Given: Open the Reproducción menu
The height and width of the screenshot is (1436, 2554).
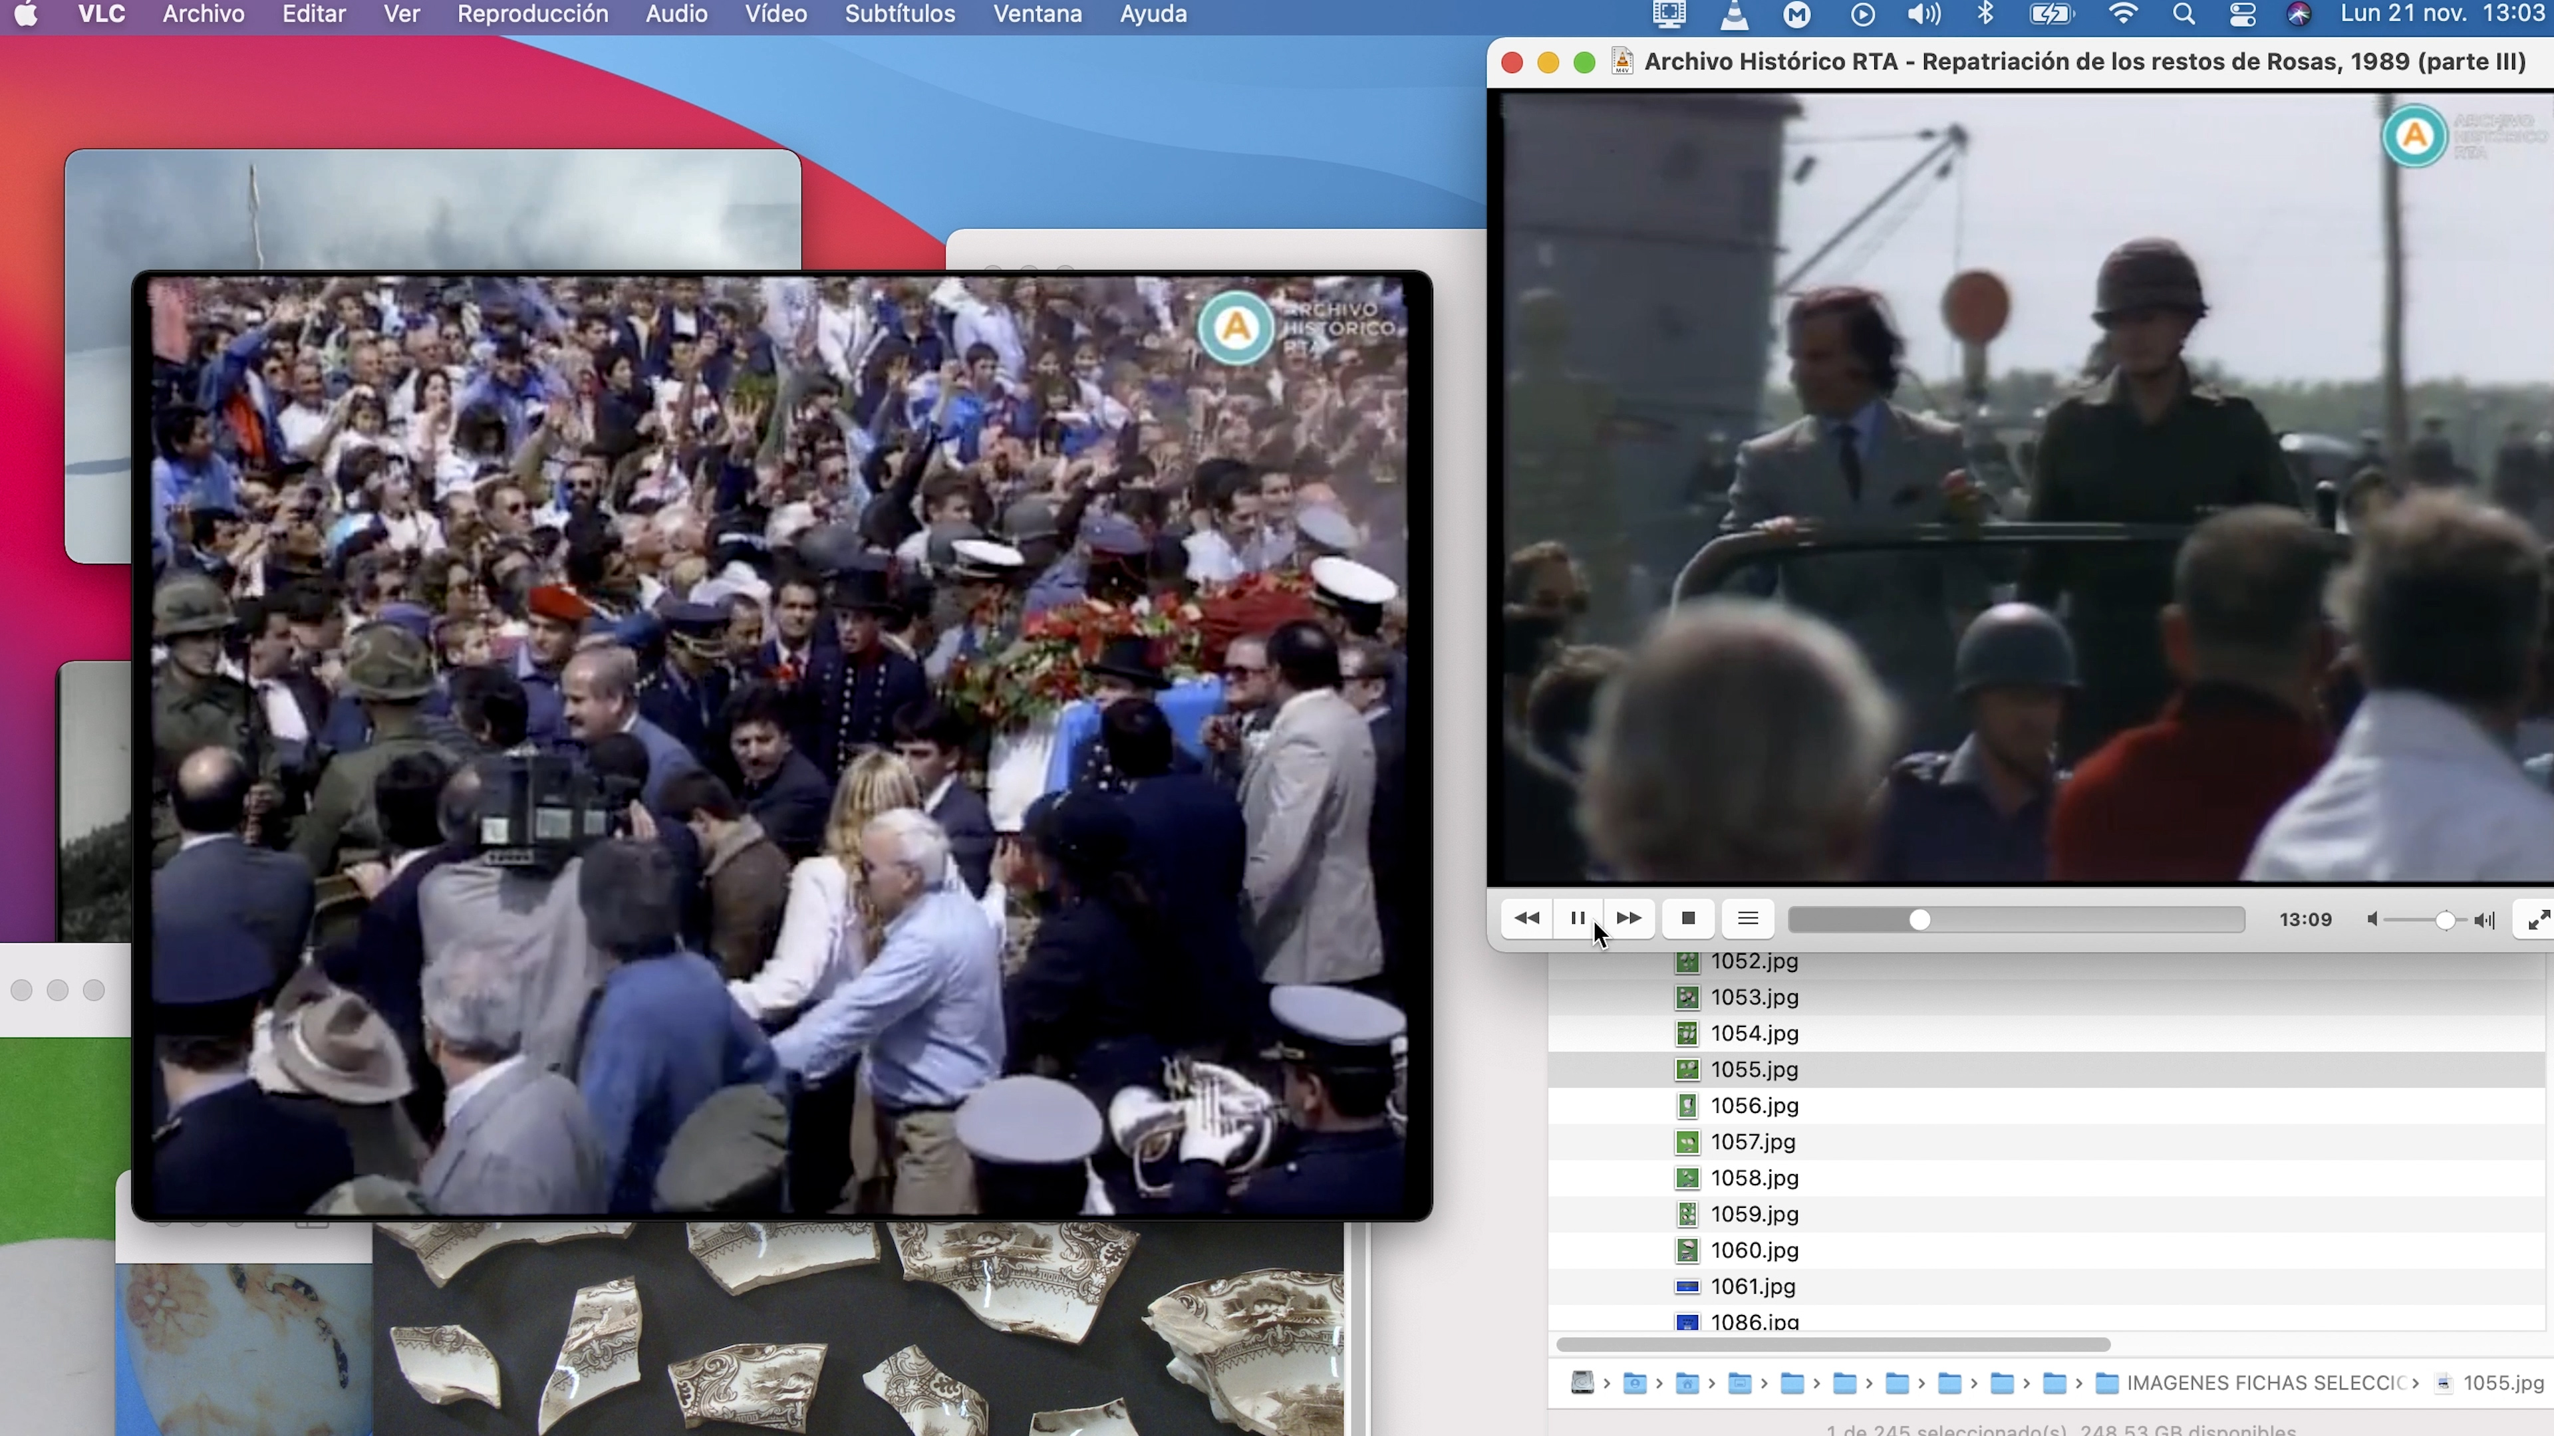Looking at the screenshot, I should coord(532,14).
